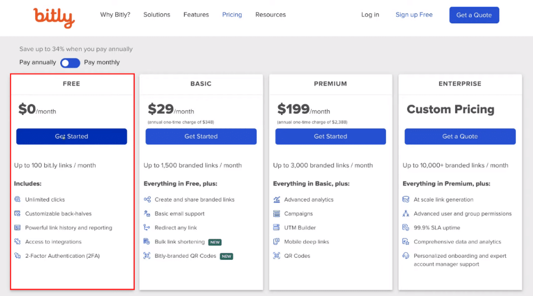Image resolution: width=533 pixels, height=296 pixels.
Task: Click the NEW badge beside Bitly-branded QR Codes
Action: [x=227, y=256]
